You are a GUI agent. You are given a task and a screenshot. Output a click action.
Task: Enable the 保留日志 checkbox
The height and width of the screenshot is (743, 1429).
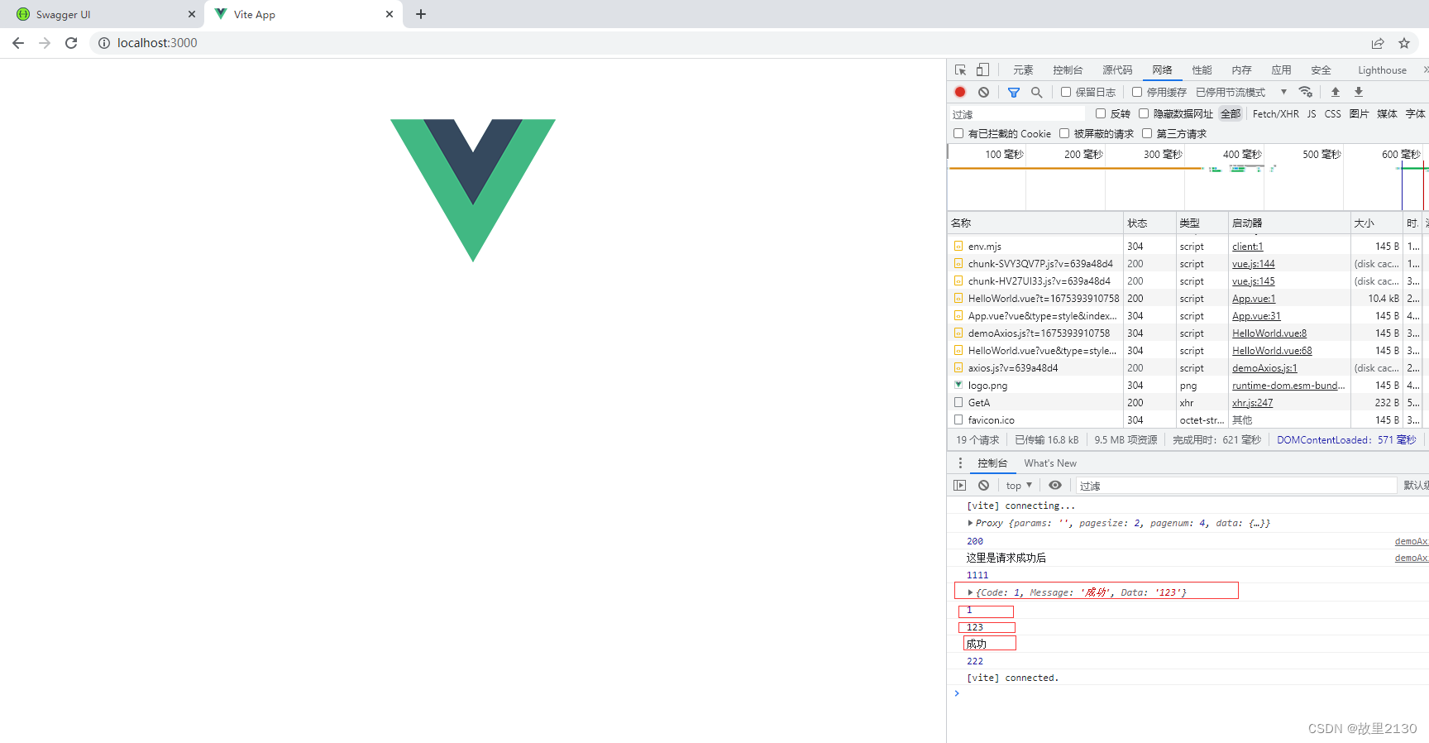point(1066,92)
